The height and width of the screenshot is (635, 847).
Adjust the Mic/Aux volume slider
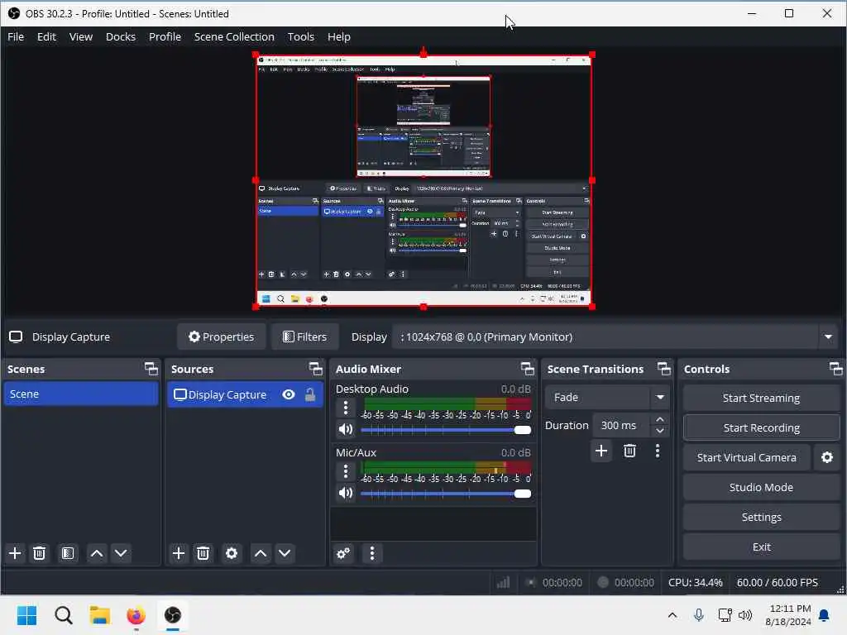point(446,494)
